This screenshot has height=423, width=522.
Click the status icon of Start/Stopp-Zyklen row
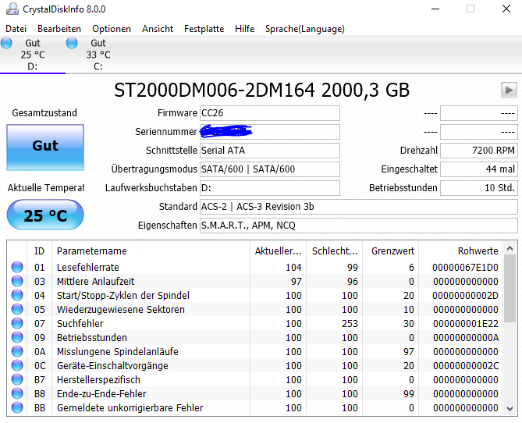[17, 295]
